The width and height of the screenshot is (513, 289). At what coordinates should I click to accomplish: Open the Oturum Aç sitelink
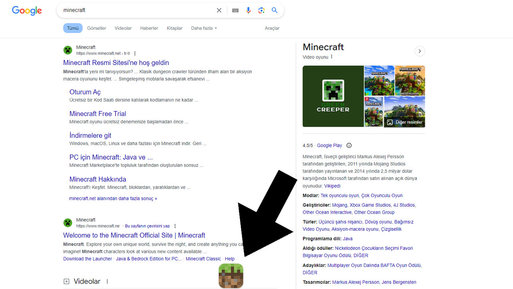[85, 92]
